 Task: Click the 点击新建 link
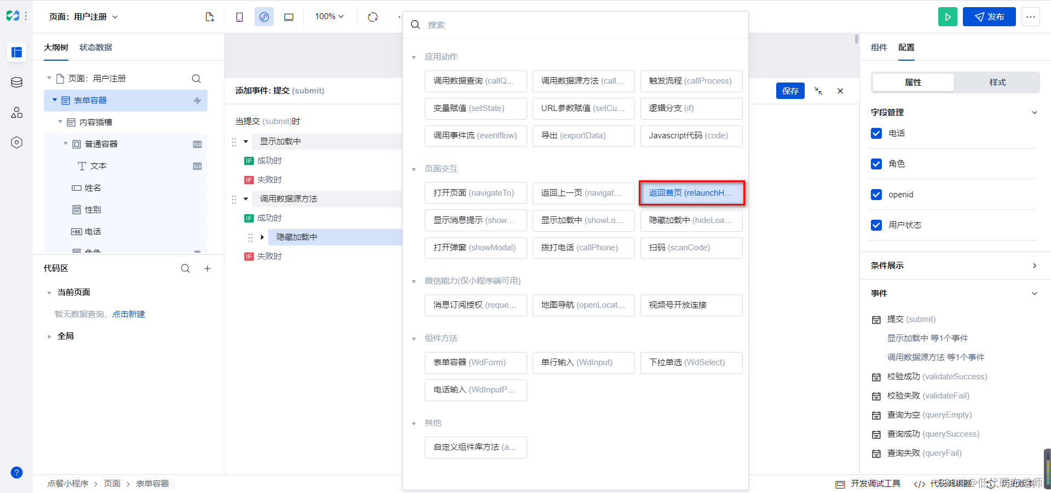click(x=129, y=314)
